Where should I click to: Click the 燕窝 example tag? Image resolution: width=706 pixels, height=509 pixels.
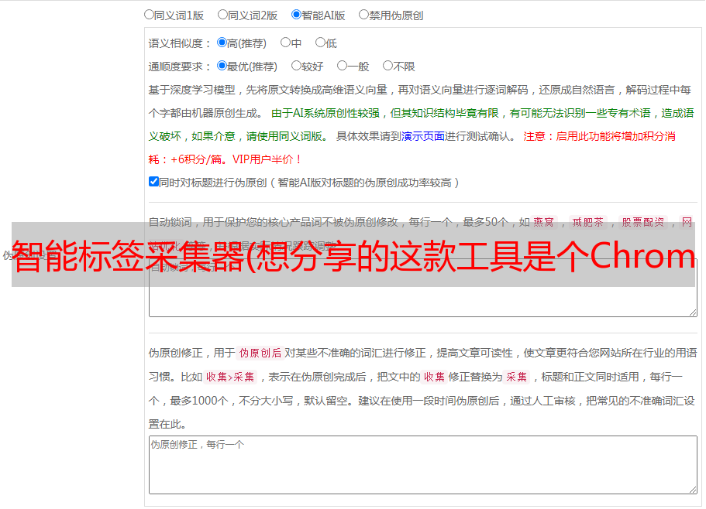(543, 222)
